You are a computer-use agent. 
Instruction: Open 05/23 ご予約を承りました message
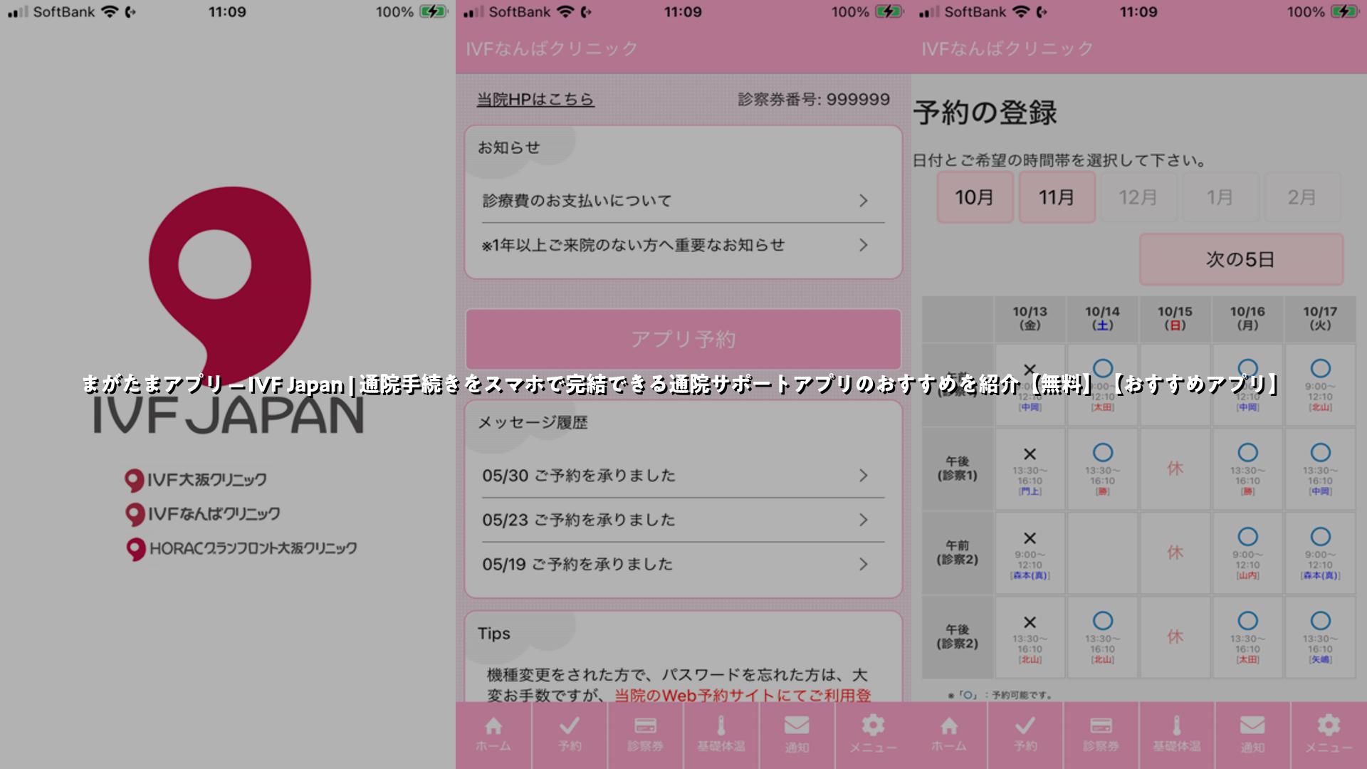tap(683, 520)
